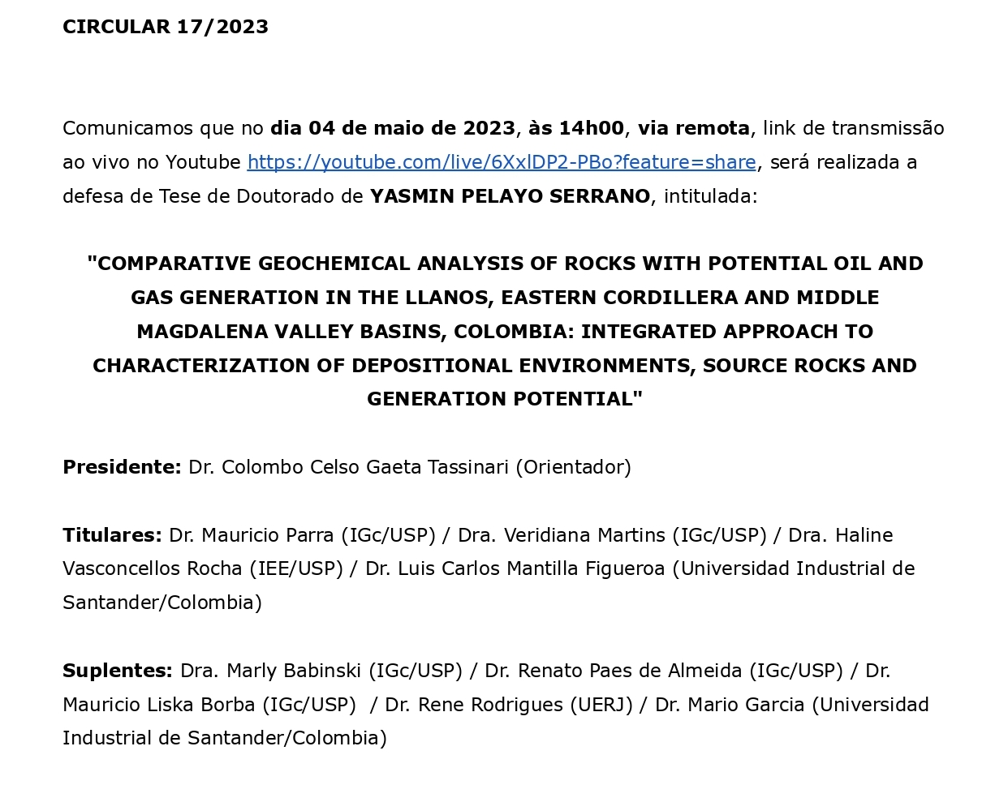Click the 'Titulares:' label
This screenshot has width=1008, height=785.
pos(112,535)
